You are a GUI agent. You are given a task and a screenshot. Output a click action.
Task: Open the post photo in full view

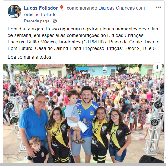pyautogui.click(x=84, y=113)
